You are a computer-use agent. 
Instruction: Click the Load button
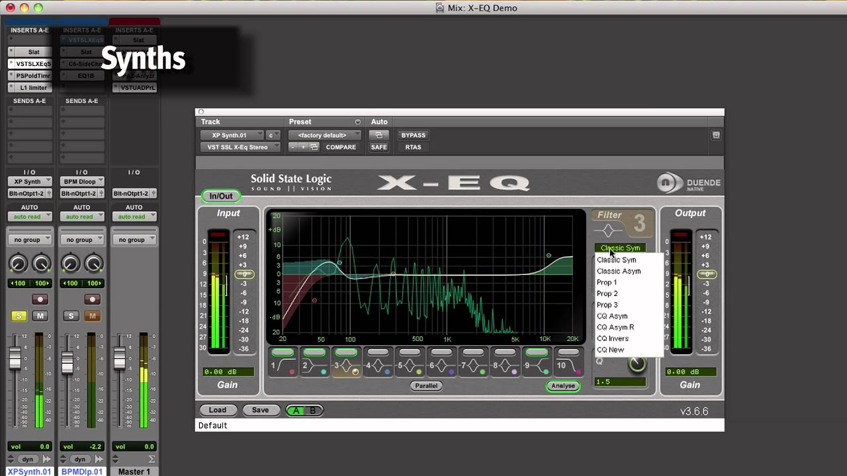click(x=217, y=410)
